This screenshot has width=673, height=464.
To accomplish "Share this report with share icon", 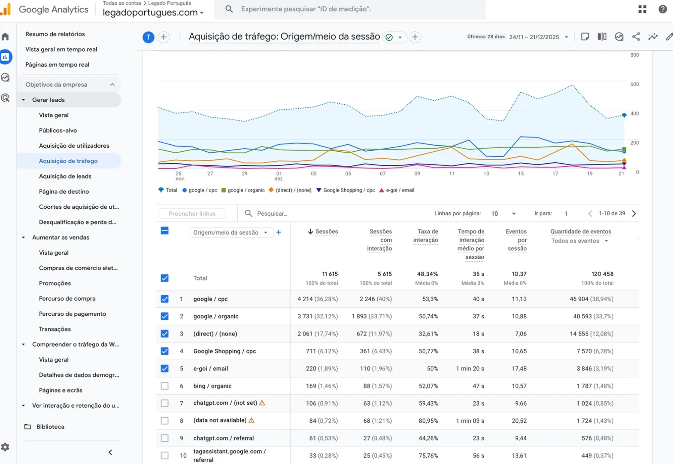I will tap(636, 37).
